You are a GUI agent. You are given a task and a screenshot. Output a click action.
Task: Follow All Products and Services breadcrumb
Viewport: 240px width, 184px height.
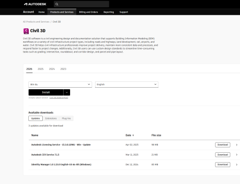36,22
